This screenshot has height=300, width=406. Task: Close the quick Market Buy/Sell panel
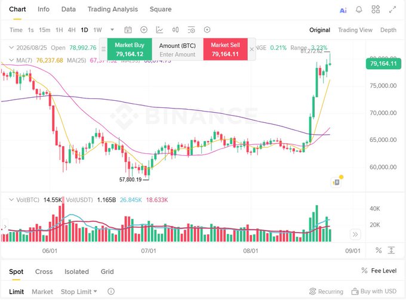pyautogui.click(x=251, y=49)
